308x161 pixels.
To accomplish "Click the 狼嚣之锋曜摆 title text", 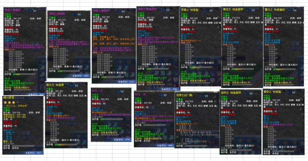I will click(101, 11).
